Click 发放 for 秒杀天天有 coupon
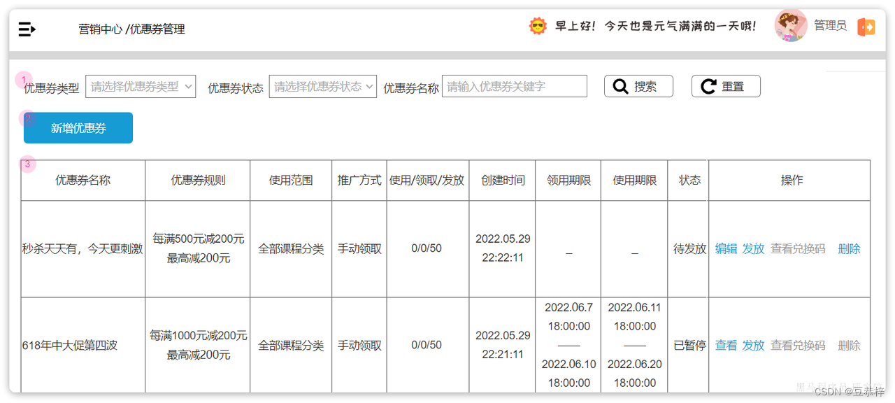This screenshot has width=895, height=403. coord(753,249)
